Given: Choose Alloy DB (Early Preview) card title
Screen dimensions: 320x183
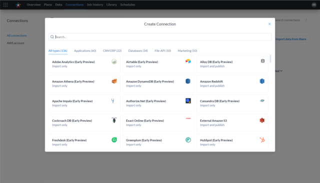Looking at the screenshot, I should [216, 62].
